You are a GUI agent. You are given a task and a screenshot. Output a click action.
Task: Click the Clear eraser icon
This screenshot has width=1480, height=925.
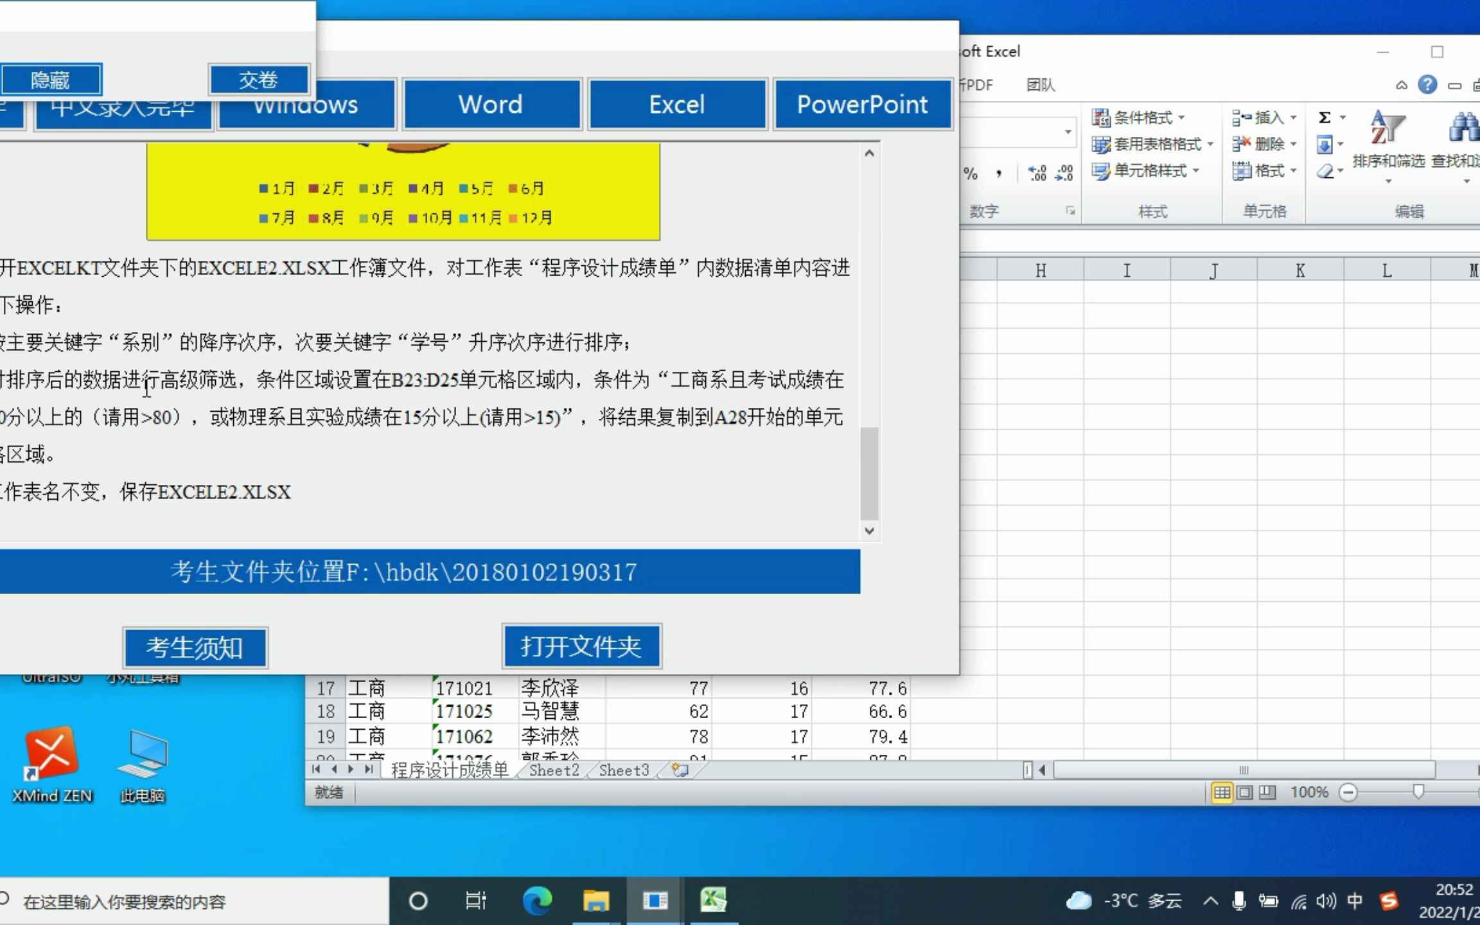[1325, 172]
